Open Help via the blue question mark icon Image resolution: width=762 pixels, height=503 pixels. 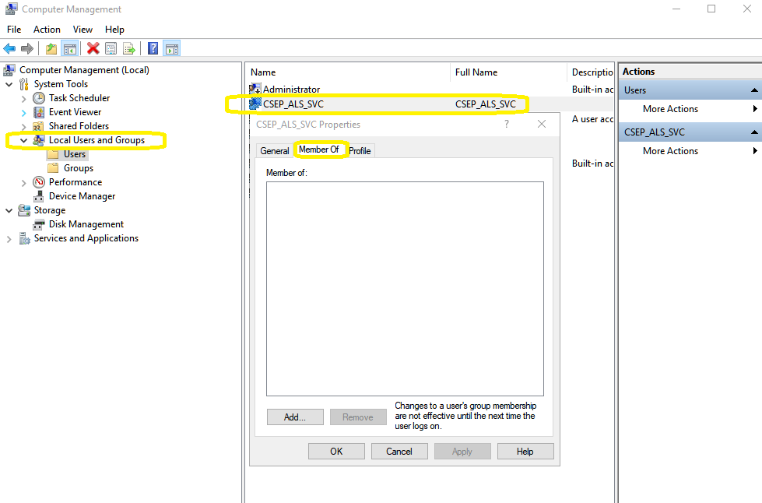tap(153, 48)
